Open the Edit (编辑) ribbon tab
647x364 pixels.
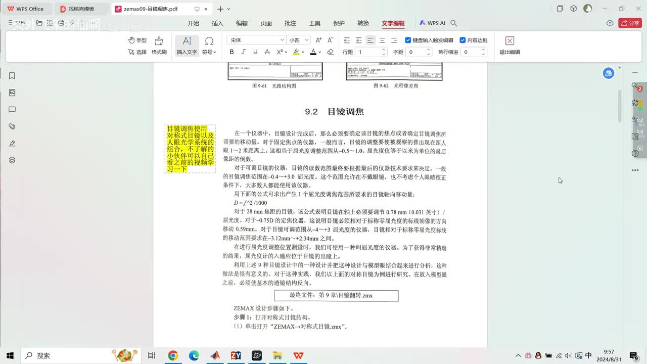242,23
